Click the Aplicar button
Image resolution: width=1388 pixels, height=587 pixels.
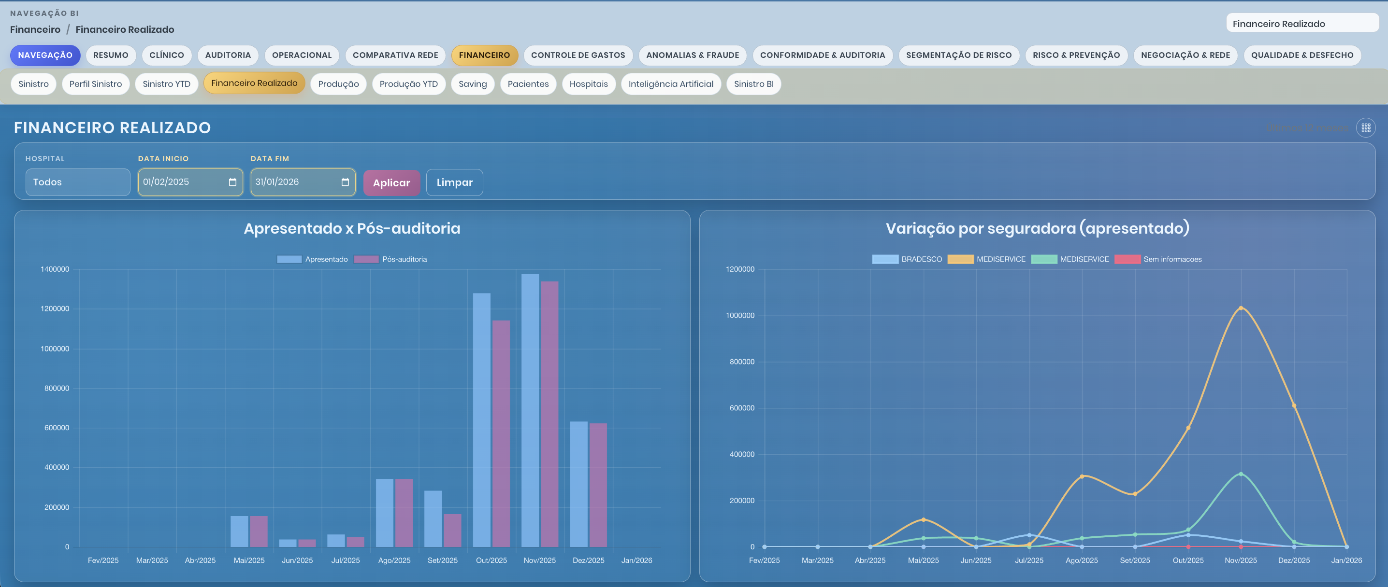[392, 182]
